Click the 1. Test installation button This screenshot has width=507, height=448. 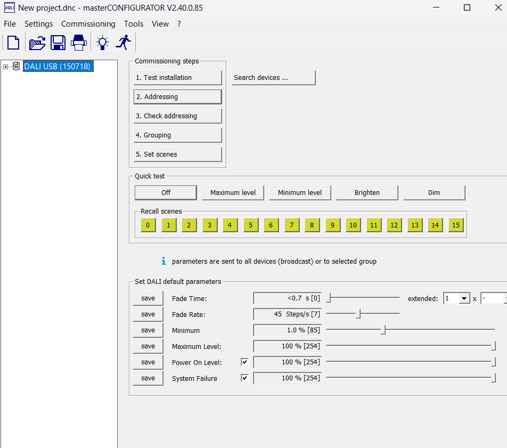[x=178, y=78]
